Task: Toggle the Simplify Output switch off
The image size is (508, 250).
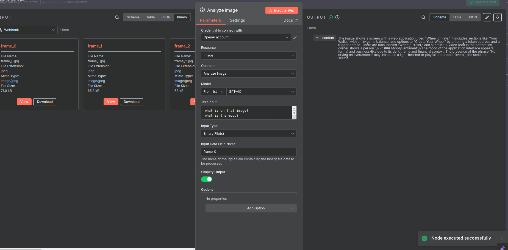Action: [x=207, y=179]
